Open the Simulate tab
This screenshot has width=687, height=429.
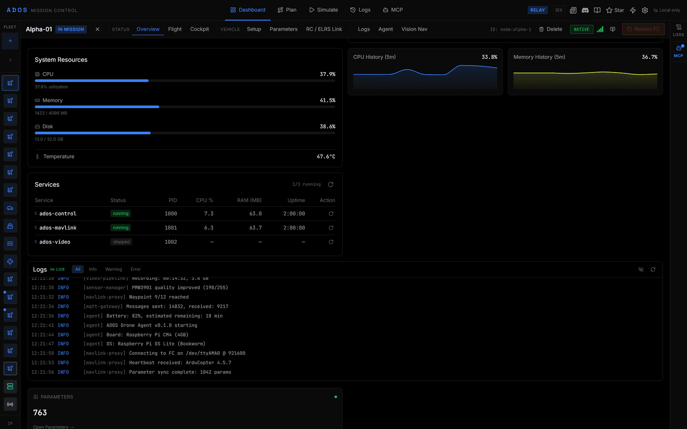(323, 10)
